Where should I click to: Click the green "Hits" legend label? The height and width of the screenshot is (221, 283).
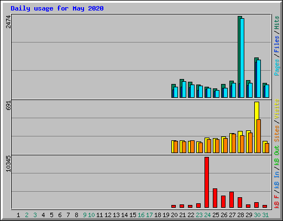(x=277, y=23)
